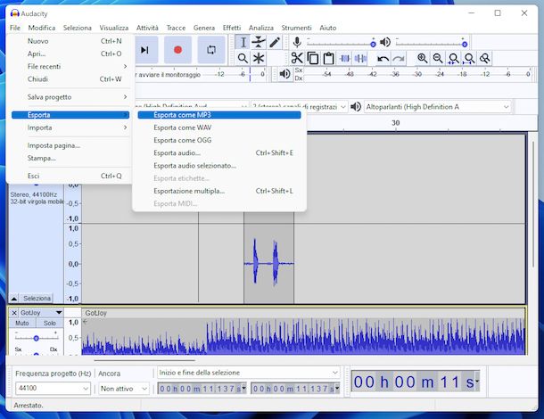Close the GotJoy track with X
The image size is (544, 419).
pyautogui.click(x=14, y=313)
